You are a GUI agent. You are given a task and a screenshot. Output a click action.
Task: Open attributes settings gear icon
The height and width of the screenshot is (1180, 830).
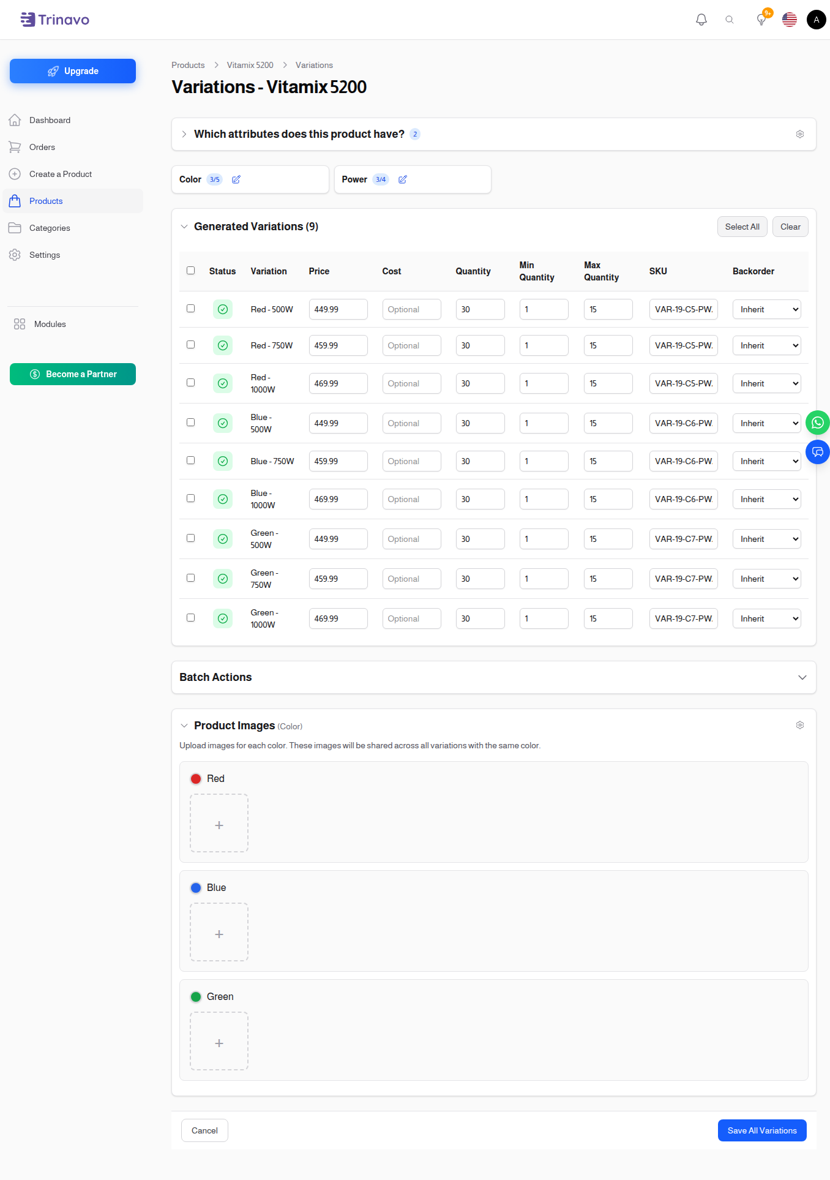coord(800,134)
